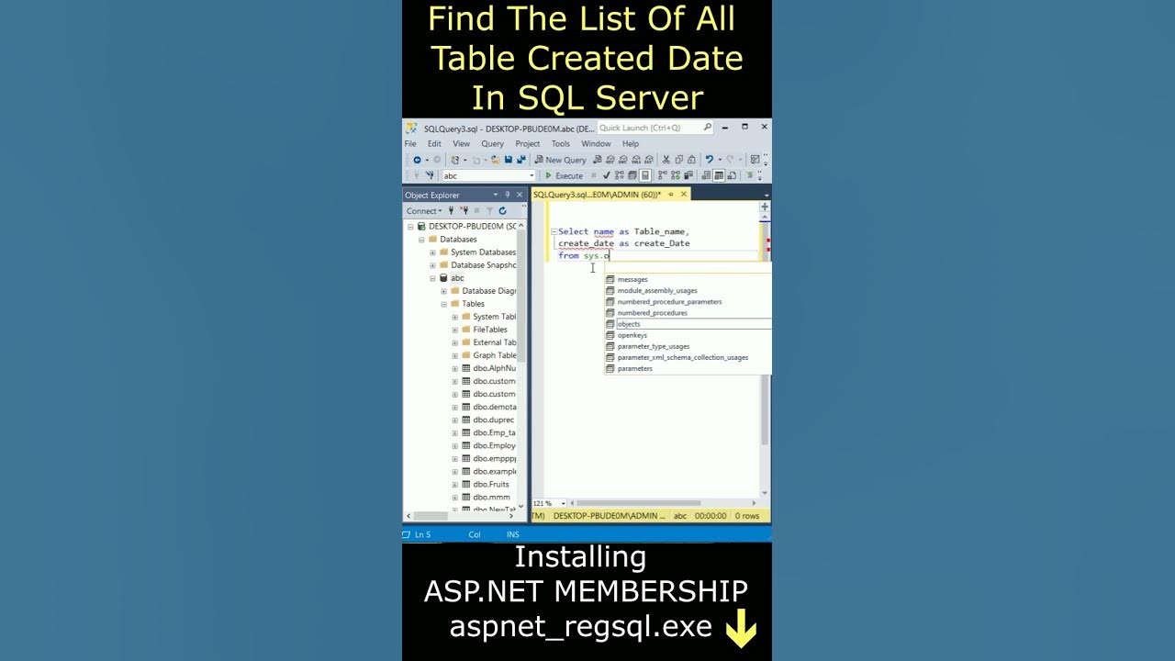Click the Query Options icon
The image size is (1175, 661).
[x=632, y=175]
